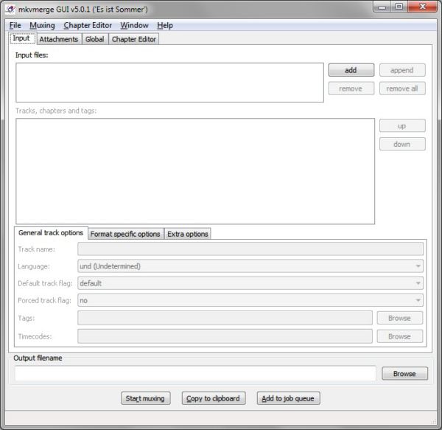
Task: Open the Chapter Editor menu
Action: 88,25
